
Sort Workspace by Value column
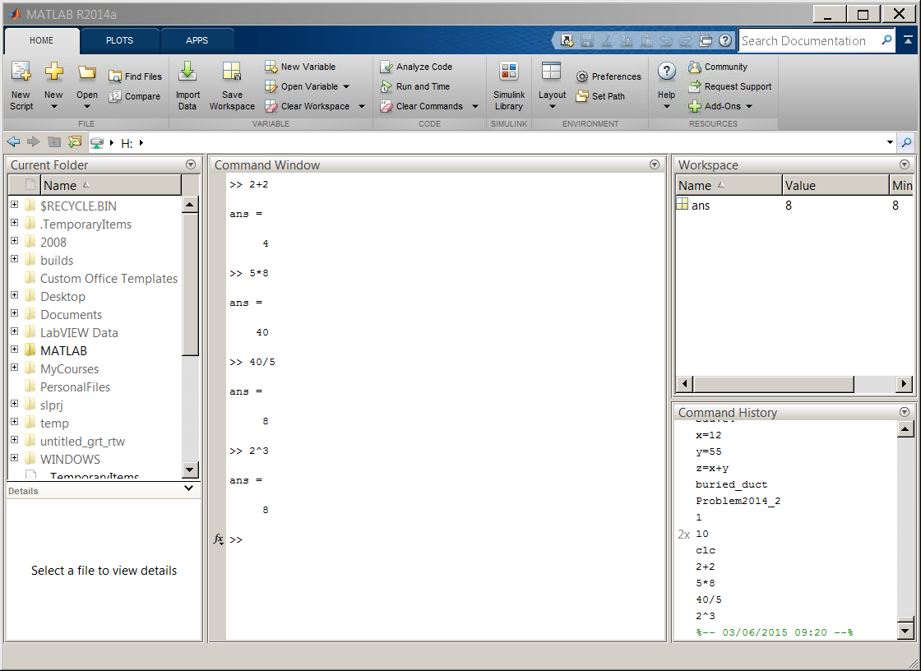(835, 186)
